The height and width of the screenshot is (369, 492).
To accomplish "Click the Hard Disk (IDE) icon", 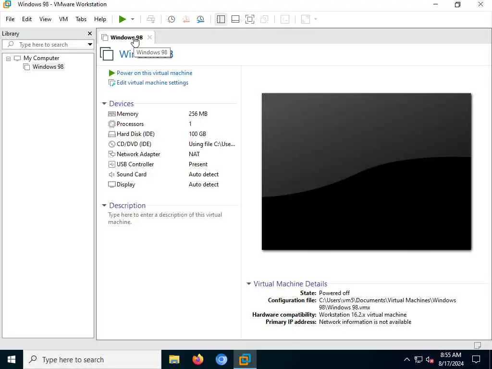I will (111, 134).
